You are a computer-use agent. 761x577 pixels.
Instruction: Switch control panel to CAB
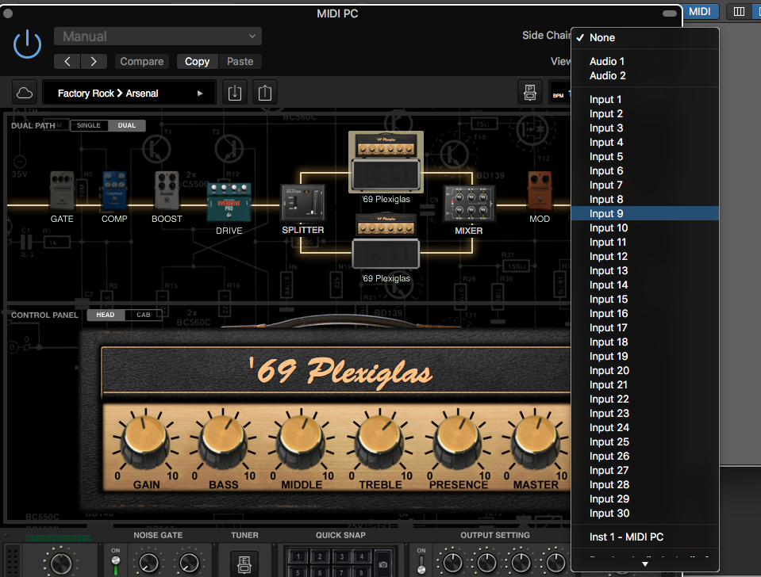143,315
